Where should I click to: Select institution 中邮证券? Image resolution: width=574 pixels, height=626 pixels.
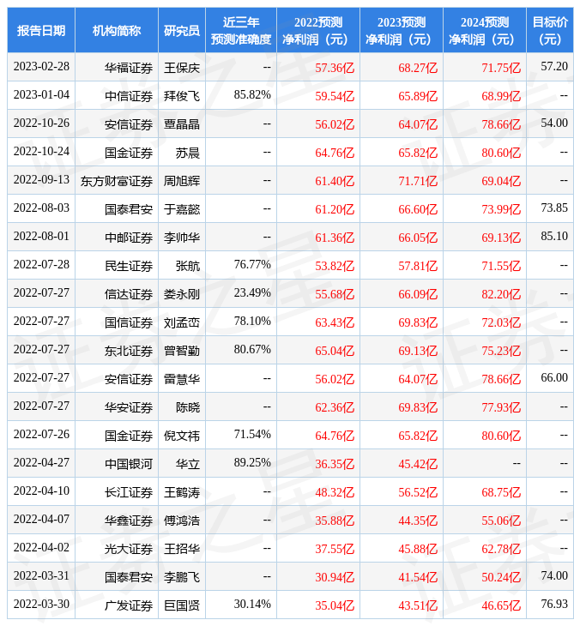point(129,238)
